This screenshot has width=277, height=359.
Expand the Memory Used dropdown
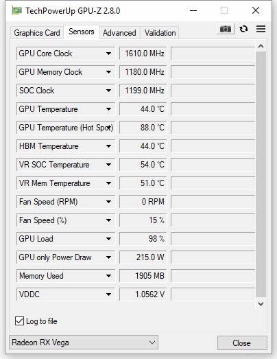point(108,276)
